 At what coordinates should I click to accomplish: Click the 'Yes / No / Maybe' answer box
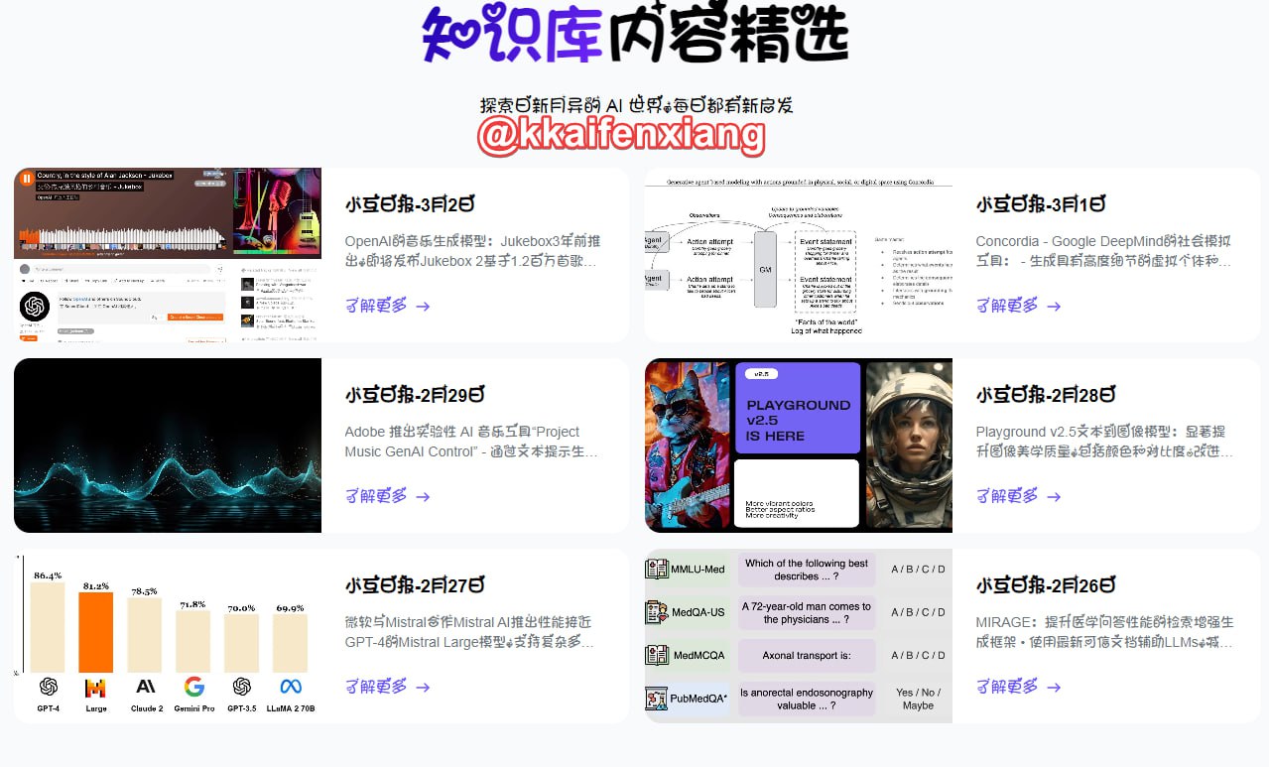918,700
